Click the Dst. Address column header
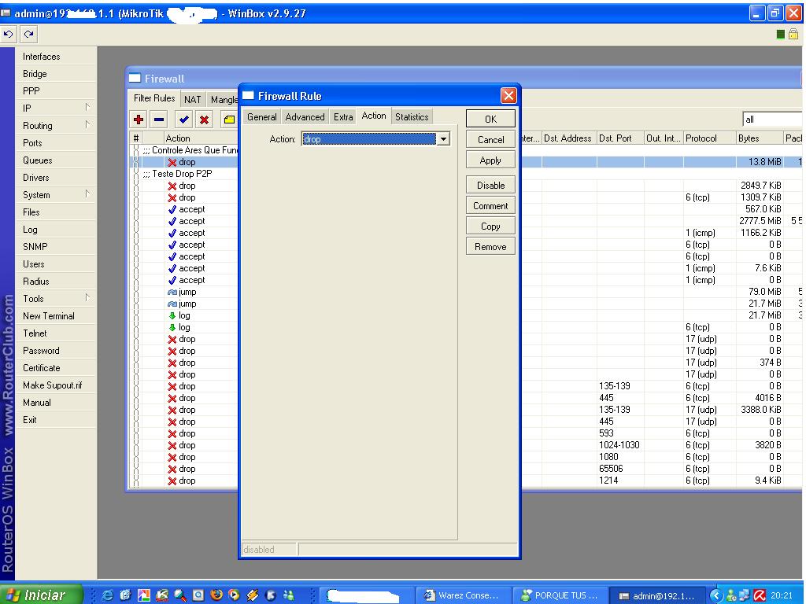806x604 pixels. (x=569, y=138)
